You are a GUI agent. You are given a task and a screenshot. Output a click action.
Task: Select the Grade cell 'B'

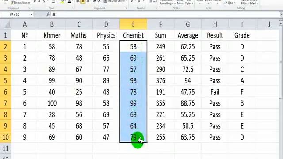(242, 103)
